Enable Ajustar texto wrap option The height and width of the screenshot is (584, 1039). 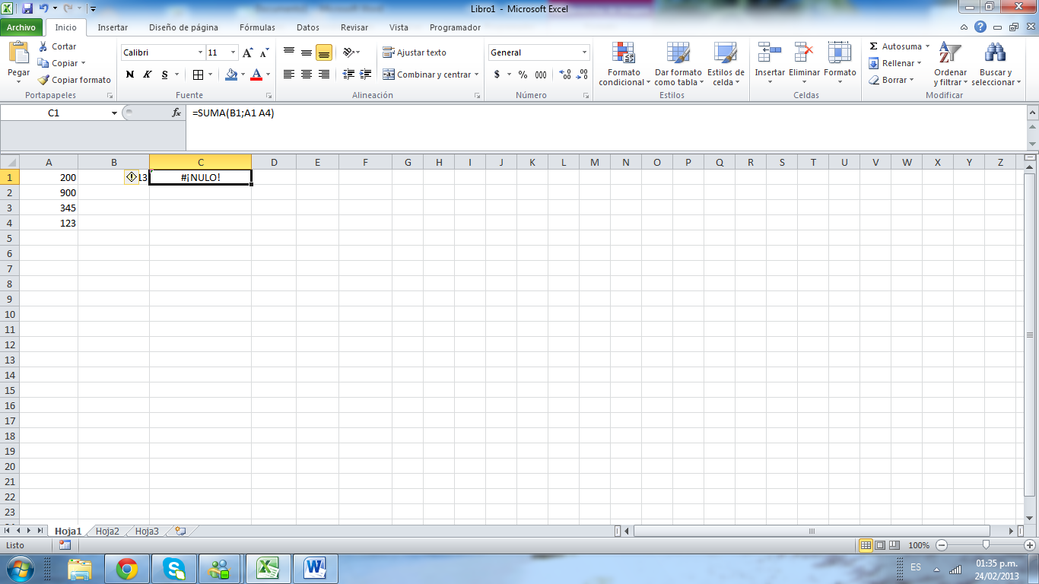[x=415, y=52]
